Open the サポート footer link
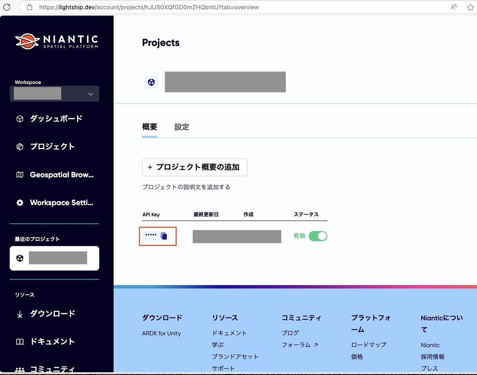This screenshot has width=477, height=375. pyautogui.click(x=224, y=368)
